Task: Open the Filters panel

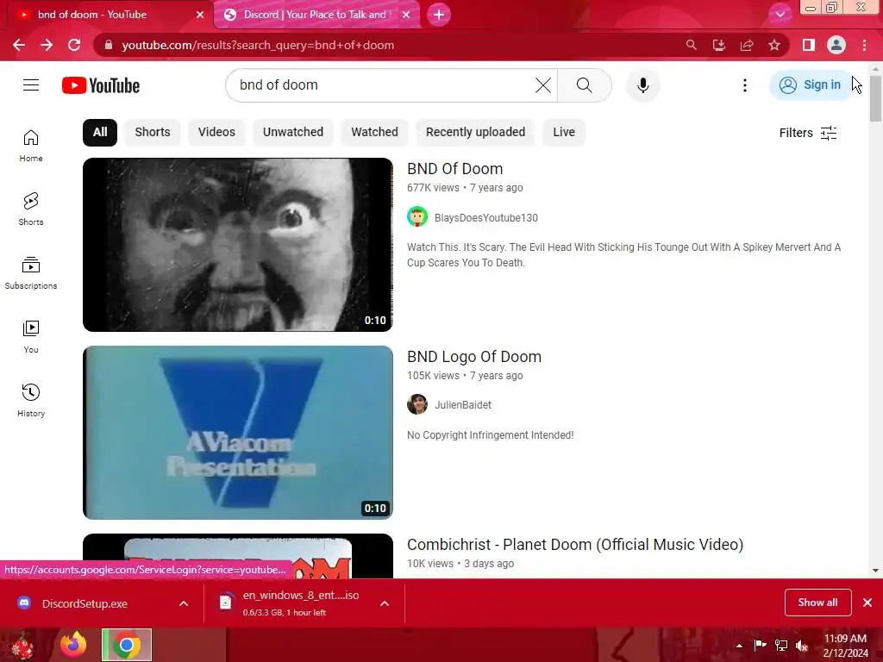Action: click(808, 133)
